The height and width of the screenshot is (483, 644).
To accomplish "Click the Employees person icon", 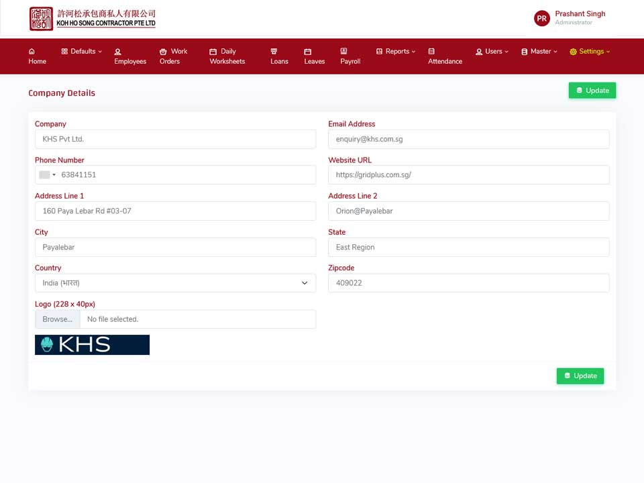I will point(117,52).
